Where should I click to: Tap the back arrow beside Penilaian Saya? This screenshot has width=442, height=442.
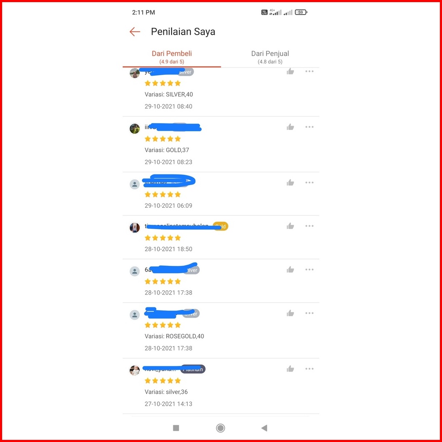pyautogui.click(x=135, y=32)
